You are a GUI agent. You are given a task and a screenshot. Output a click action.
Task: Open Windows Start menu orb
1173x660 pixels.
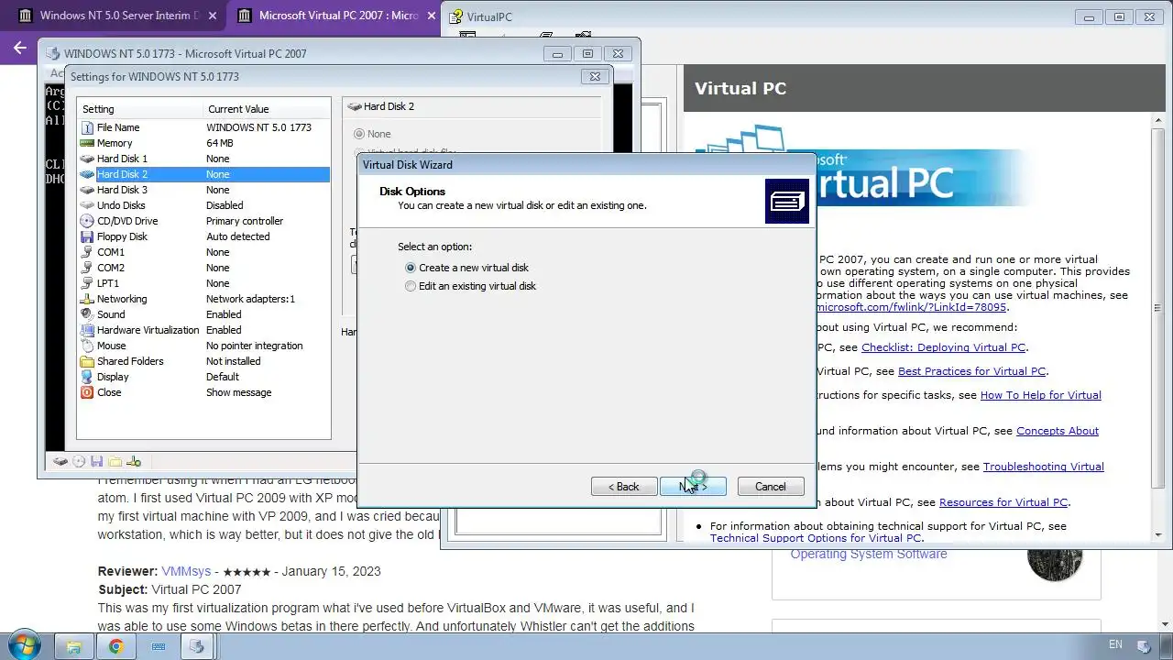25,646
